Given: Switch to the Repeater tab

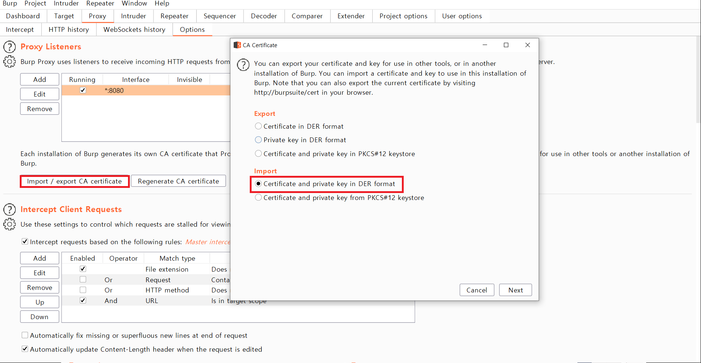Looking at the screenshot, I should tap(174, 16).
